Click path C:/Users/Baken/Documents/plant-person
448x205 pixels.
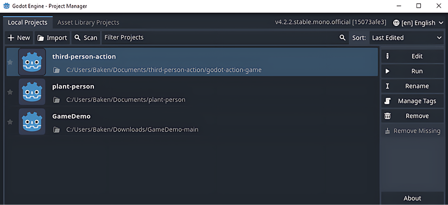pyautogui.click(x=126, y=100)
